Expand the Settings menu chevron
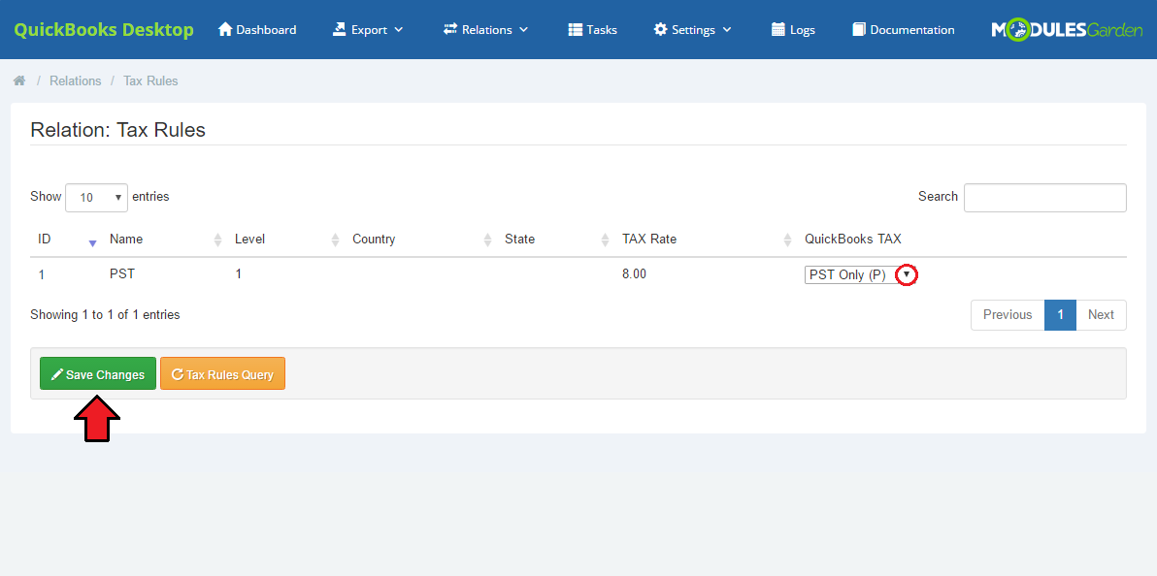The image size is (1157, 576). tap(727, 30)
